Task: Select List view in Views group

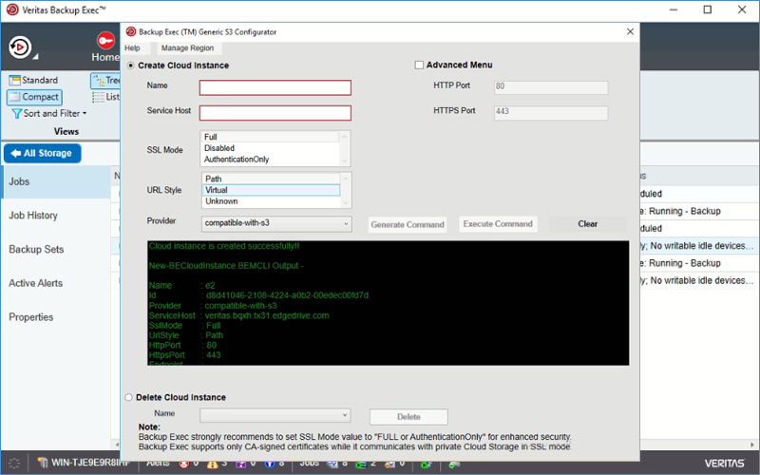Action: pyautogui.click(x=106, y=97)
